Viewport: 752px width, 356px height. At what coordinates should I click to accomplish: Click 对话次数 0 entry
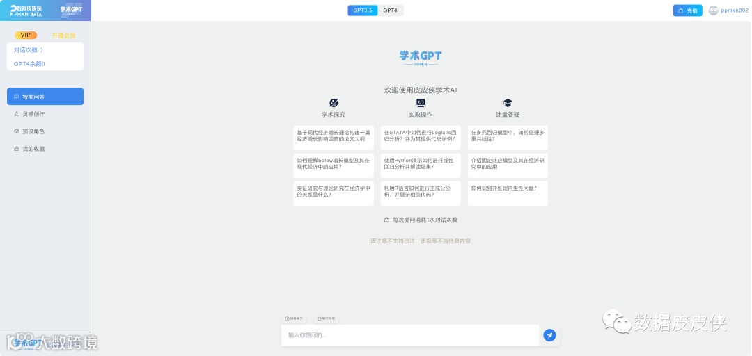click(29, 50)
